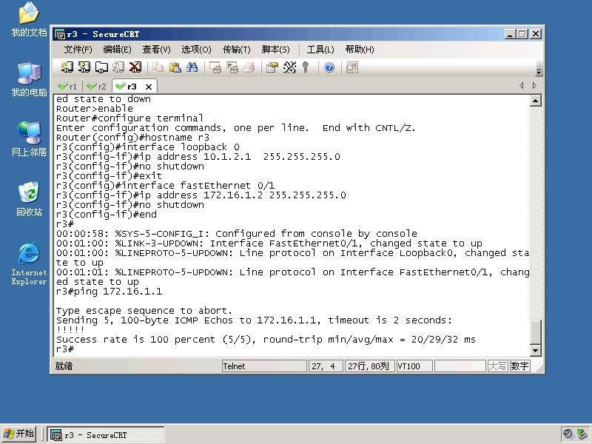The image size is (592, 444).
Task: Click the Paste clipboard icon
Action: (x=175, y=67)
